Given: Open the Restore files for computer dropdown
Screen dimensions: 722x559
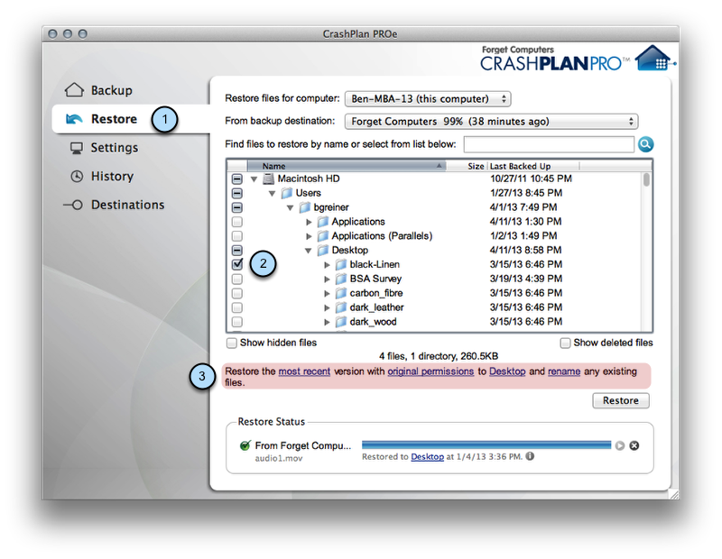Looking at the screenshot, I should (x=428, y=98).
